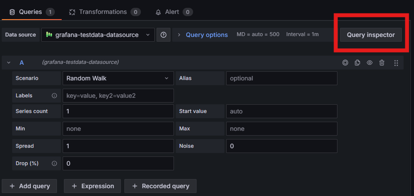The height and width of the screenshot is (196, 414).
Task: Open the Scenario Random Walk dropdown
Action: 118,78
